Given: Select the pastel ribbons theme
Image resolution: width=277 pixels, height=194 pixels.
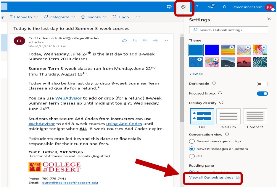Looking at the screenshot, I should coord(244,50).
